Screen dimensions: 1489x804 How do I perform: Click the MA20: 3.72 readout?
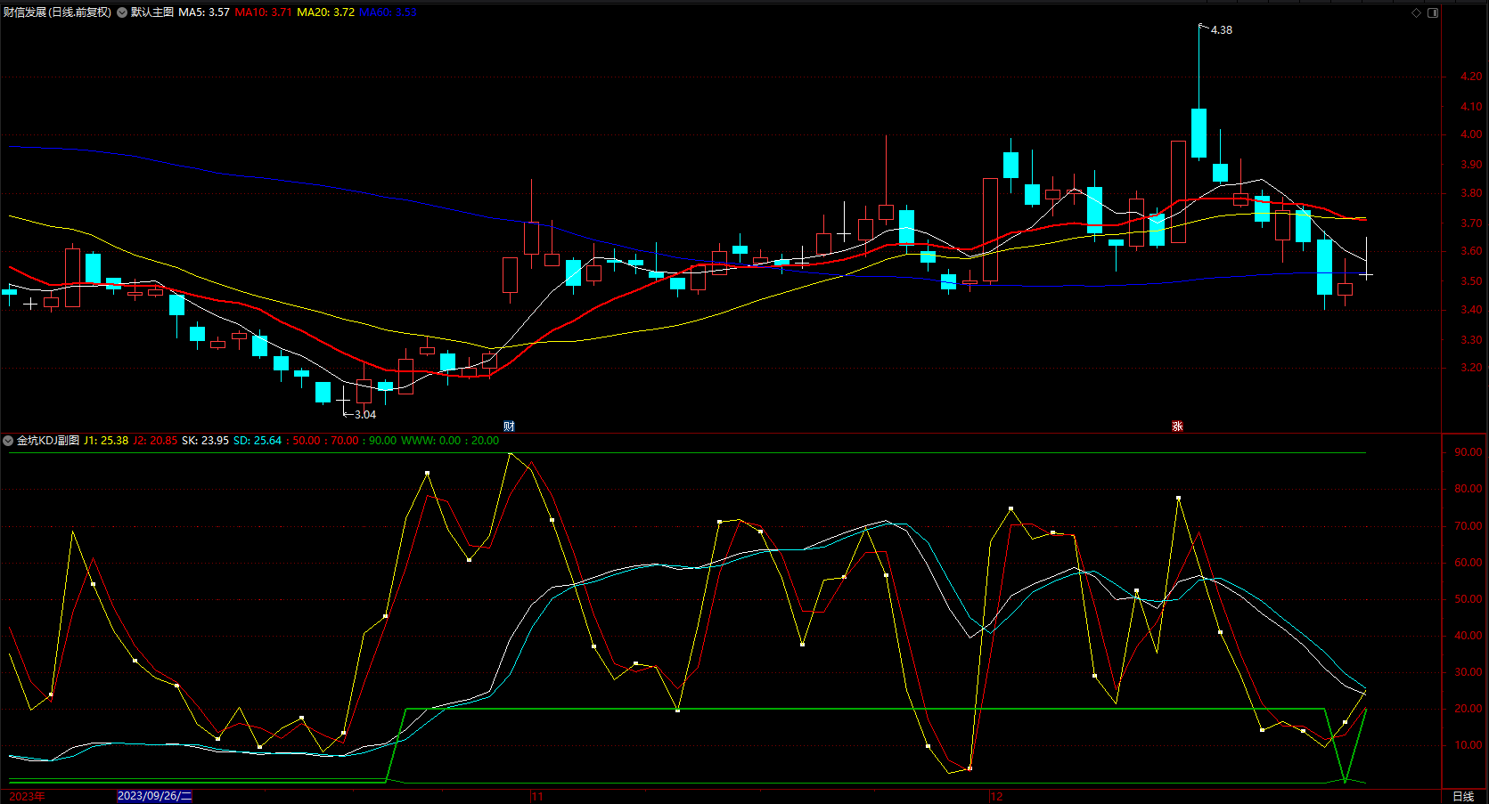[326, 12]
